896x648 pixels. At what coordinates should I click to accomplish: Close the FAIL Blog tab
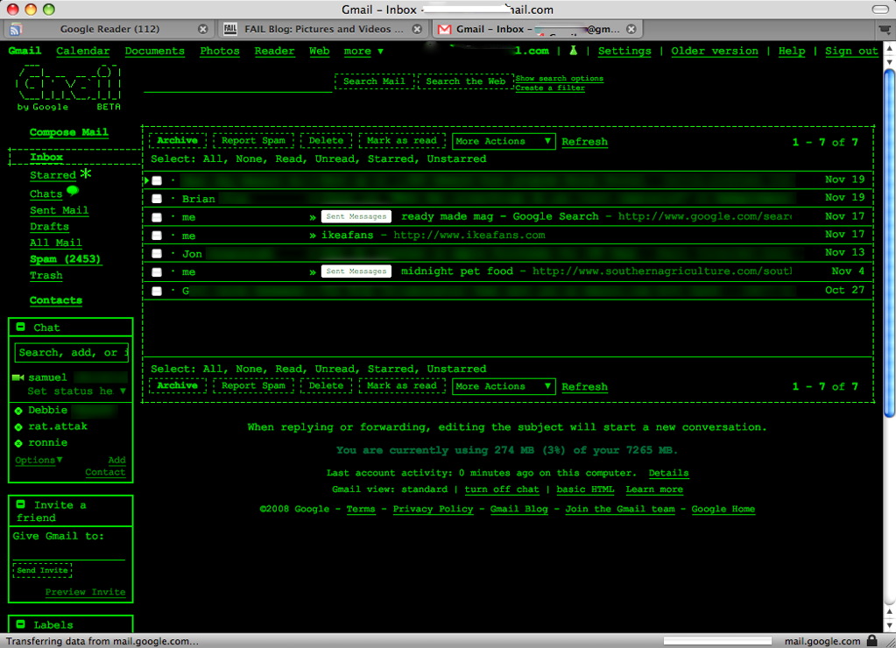(x=417, y=29)
